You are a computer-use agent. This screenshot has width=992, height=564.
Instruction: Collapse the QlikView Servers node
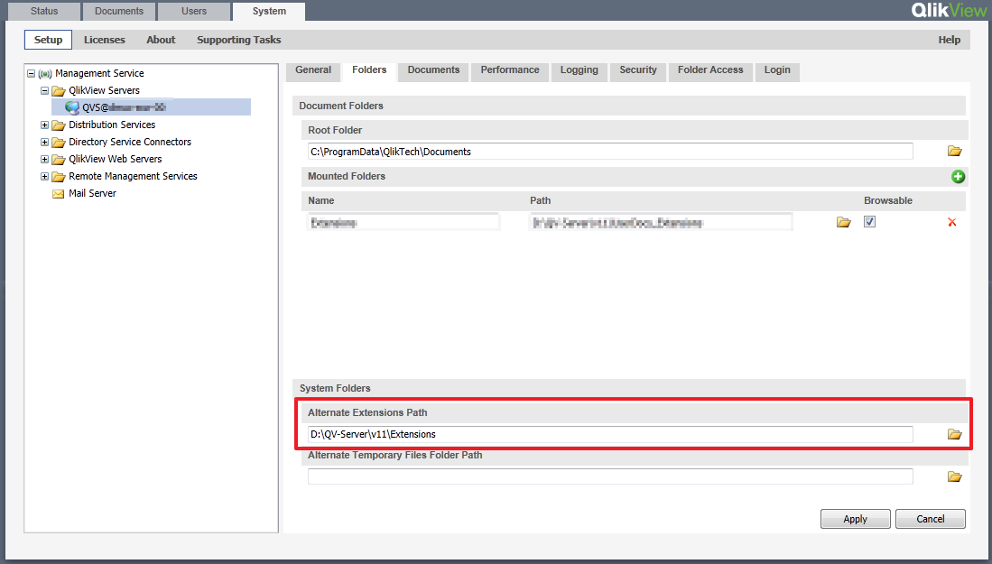(44, 90)
